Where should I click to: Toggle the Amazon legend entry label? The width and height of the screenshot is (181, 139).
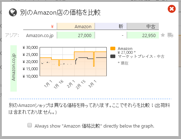point(125,48)
